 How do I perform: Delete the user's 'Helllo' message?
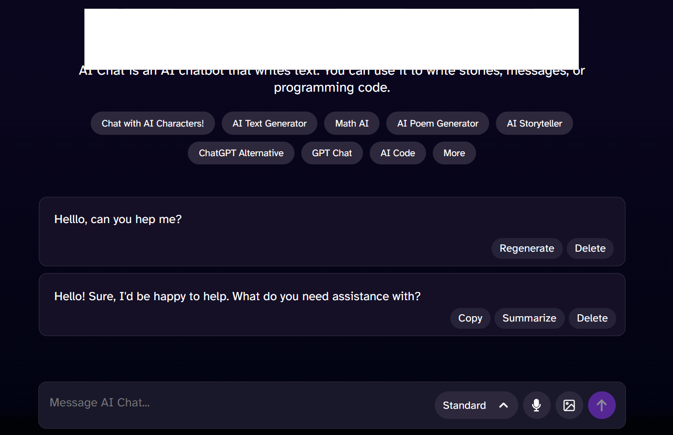point(590,248)
